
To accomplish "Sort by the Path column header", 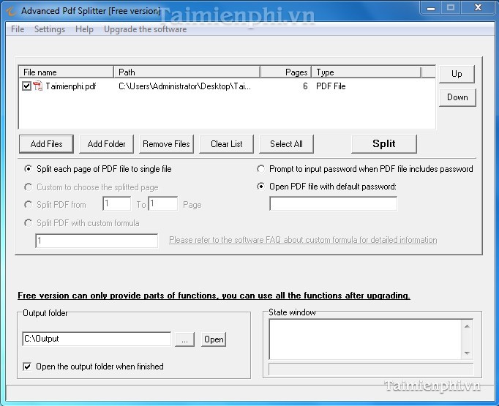I will click(x=187, y=72).
